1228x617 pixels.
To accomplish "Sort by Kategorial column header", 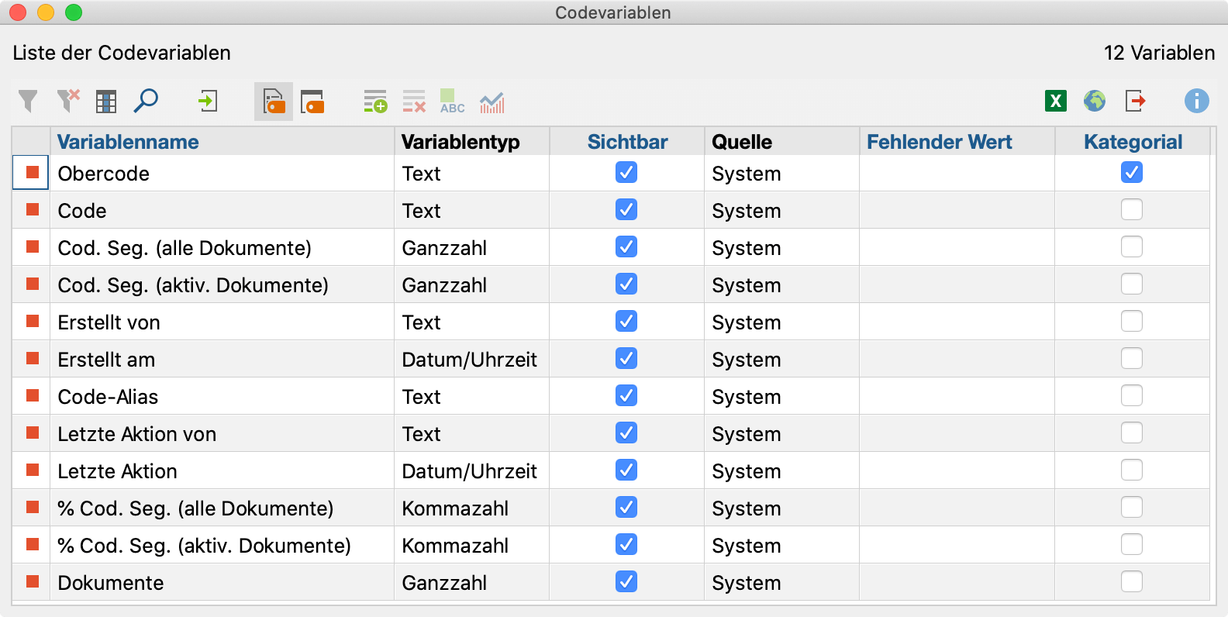I will click(x=1133, y=142).
